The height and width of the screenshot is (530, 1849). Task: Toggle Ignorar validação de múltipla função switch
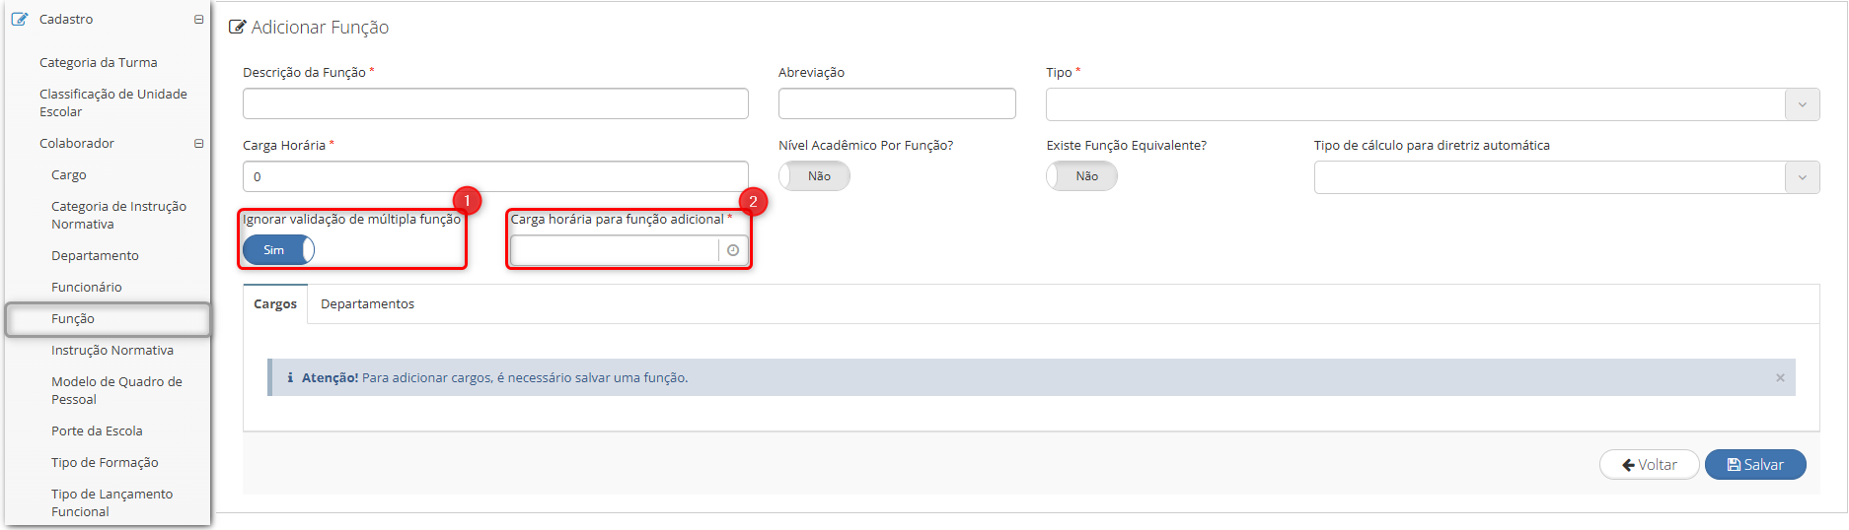click(x=278, y=250)
